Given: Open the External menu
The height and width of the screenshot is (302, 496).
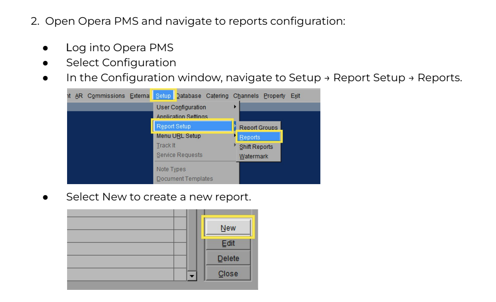Looking at the screenshot, I should [139, 96].
